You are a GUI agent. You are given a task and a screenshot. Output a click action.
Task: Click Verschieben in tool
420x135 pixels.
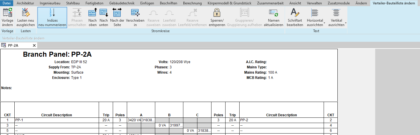click(135, 18)
